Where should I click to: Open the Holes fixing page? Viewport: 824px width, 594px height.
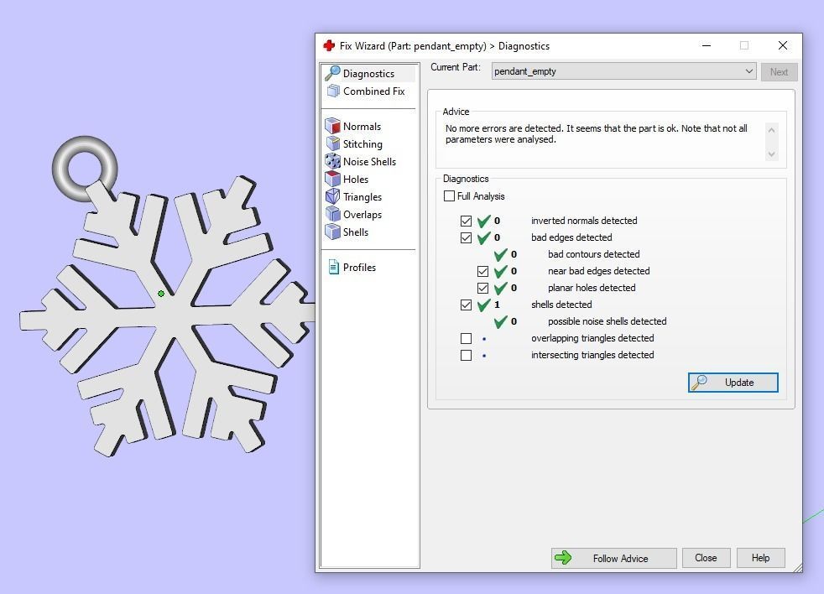point(356,180)
